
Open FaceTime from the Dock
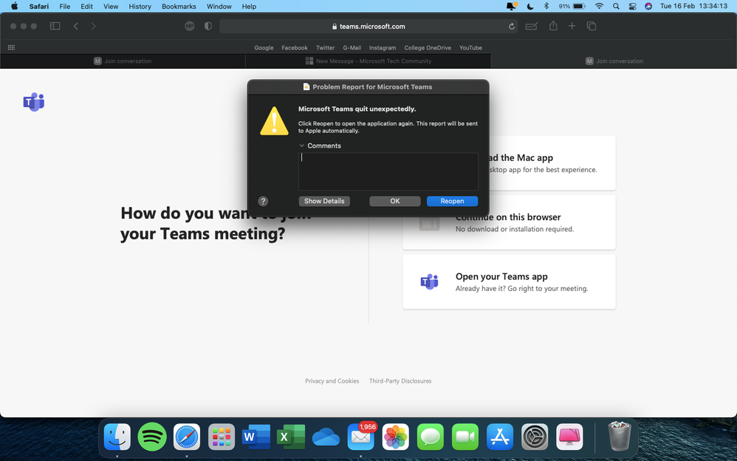pos(465,437)
